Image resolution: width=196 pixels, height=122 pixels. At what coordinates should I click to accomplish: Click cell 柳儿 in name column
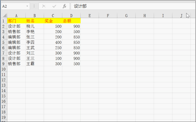[35, 26]
